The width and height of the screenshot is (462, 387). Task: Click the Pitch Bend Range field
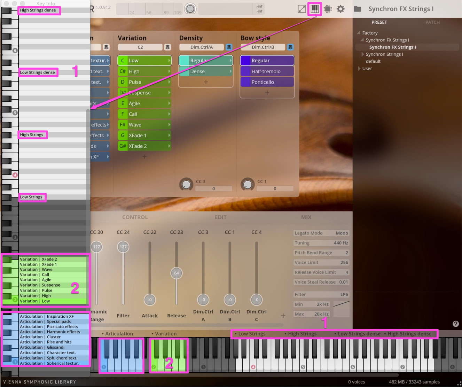(x=321, y=253)
